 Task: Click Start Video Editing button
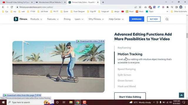[130, 96]
